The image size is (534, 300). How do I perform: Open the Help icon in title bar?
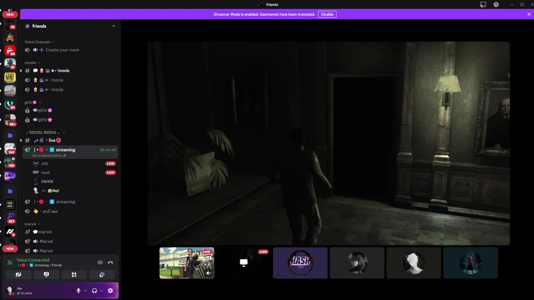(x=496, y=5)
